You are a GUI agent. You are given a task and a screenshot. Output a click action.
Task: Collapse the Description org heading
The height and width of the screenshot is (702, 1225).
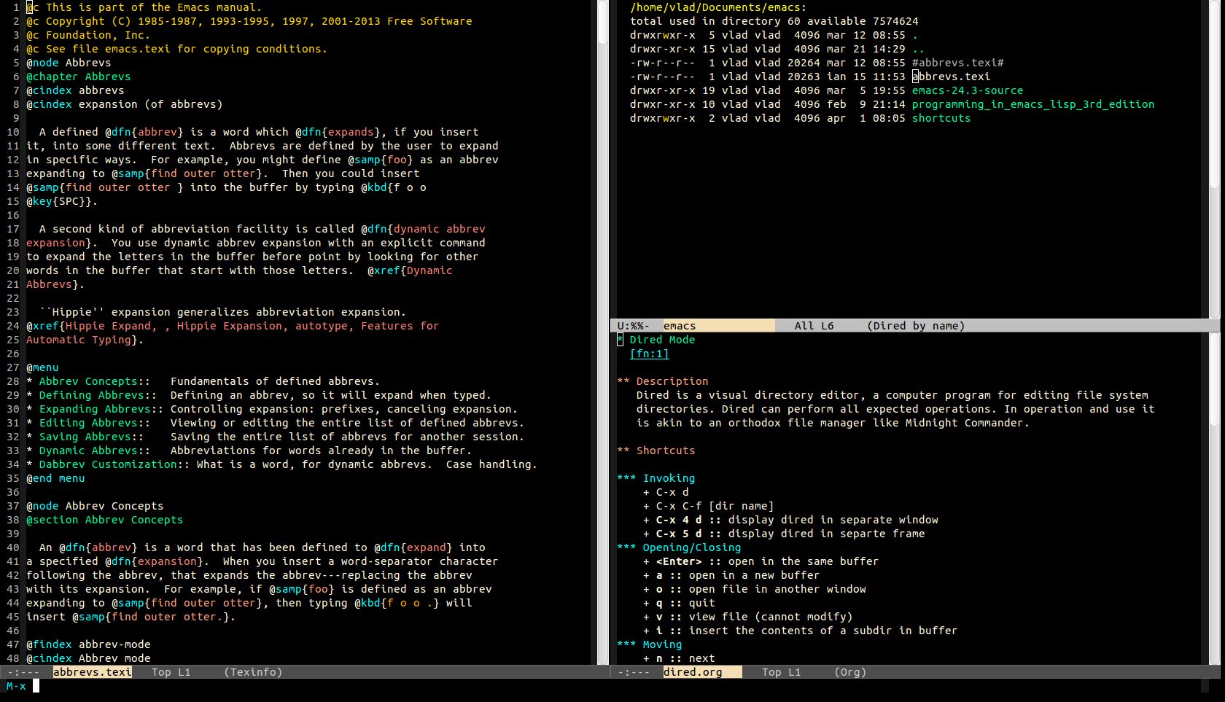pos(662,381)
